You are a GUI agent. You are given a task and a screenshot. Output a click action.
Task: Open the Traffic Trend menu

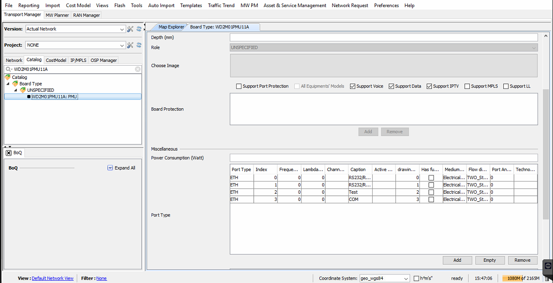coord(221,5)
